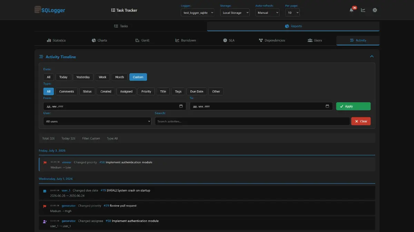
Task: Click the Search activities input
Action: pyautogui.click(x=252, y=121)
